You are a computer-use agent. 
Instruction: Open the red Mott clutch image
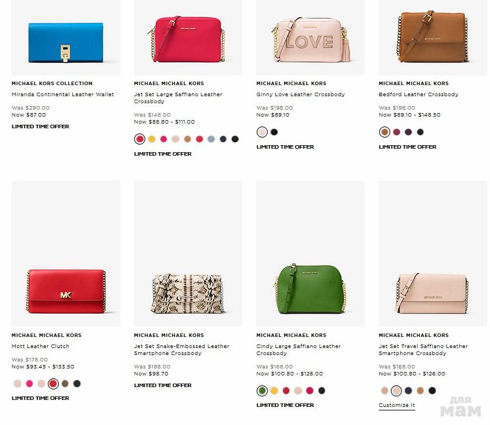click(65, 253)
